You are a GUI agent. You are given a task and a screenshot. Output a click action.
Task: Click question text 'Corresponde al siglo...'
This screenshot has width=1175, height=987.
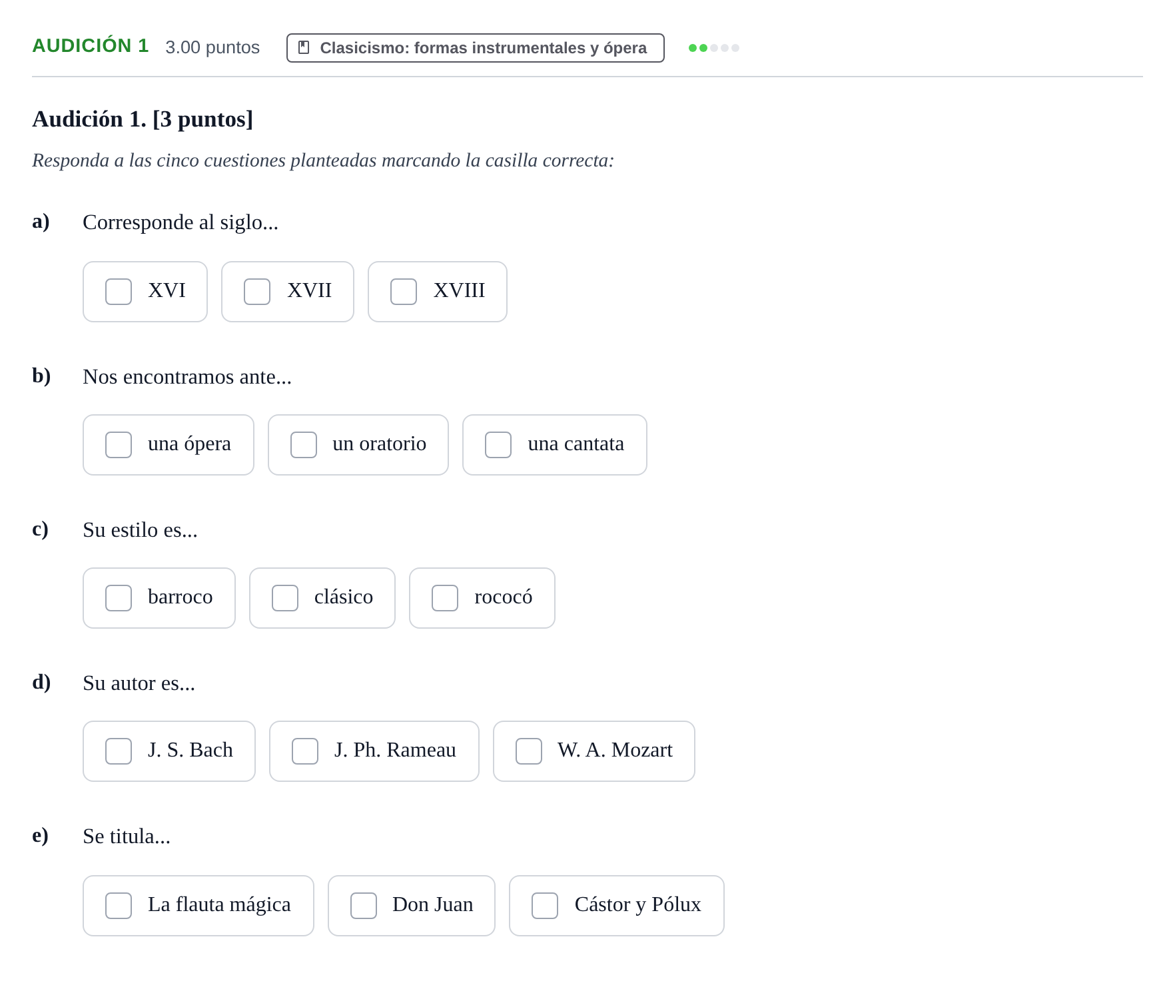(181, 222)
